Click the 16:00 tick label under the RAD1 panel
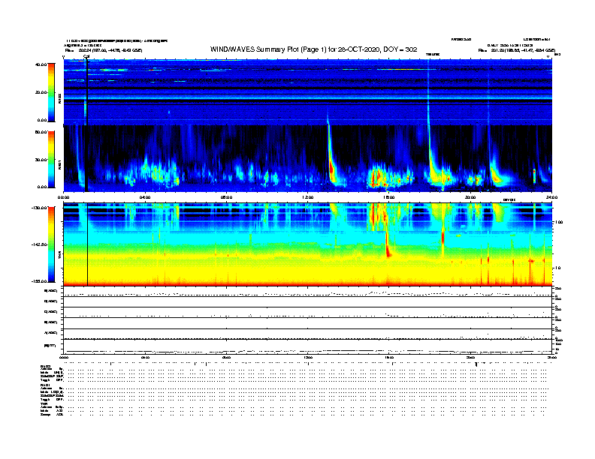This screenshot has height=459, width=595. [x=389, y=197]
